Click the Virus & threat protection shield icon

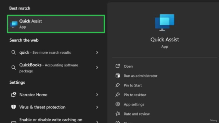click(x=14, y=107)
